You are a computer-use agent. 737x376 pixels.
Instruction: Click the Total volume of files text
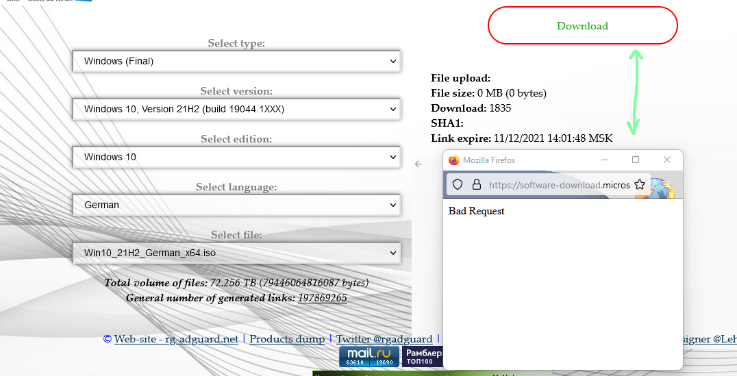pos(236,283)
